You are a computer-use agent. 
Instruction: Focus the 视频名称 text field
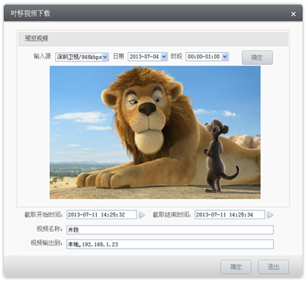tap(170, 230)
